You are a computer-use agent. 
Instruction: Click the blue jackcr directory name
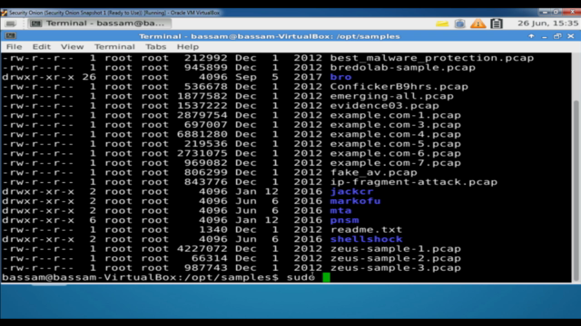coord(351,192)
